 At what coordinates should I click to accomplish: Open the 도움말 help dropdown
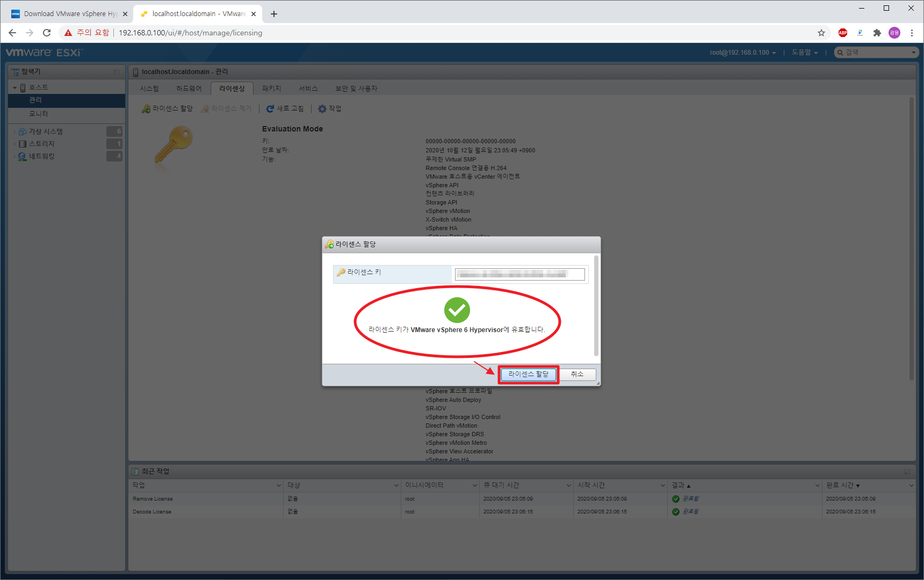click(805, 53)
